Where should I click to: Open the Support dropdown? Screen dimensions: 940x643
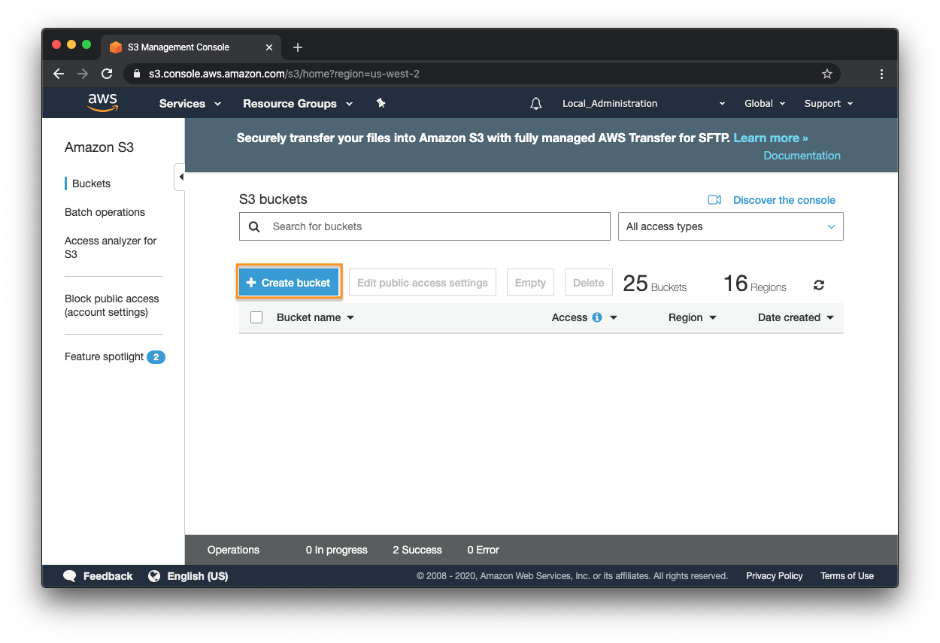click(829, 104)
